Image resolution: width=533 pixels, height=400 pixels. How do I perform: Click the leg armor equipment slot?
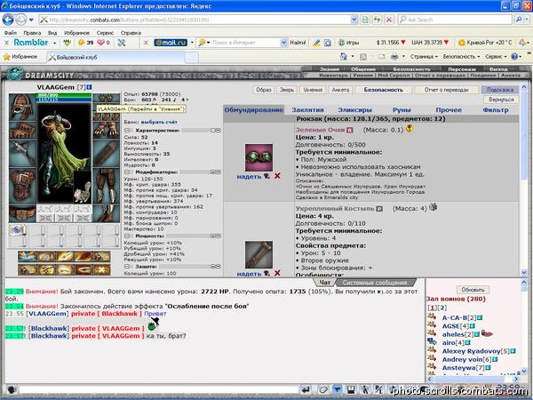106,186
